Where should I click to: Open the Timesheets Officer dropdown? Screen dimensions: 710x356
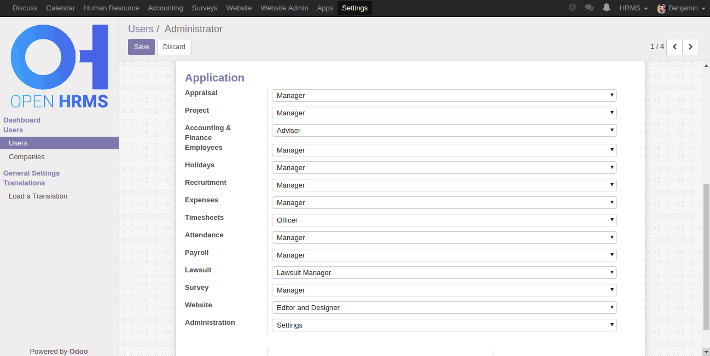coord(444,220)
